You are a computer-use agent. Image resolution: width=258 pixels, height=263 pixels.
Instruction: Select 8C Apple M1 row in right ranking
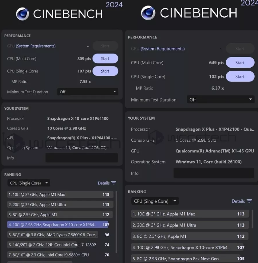click(190, 236)
